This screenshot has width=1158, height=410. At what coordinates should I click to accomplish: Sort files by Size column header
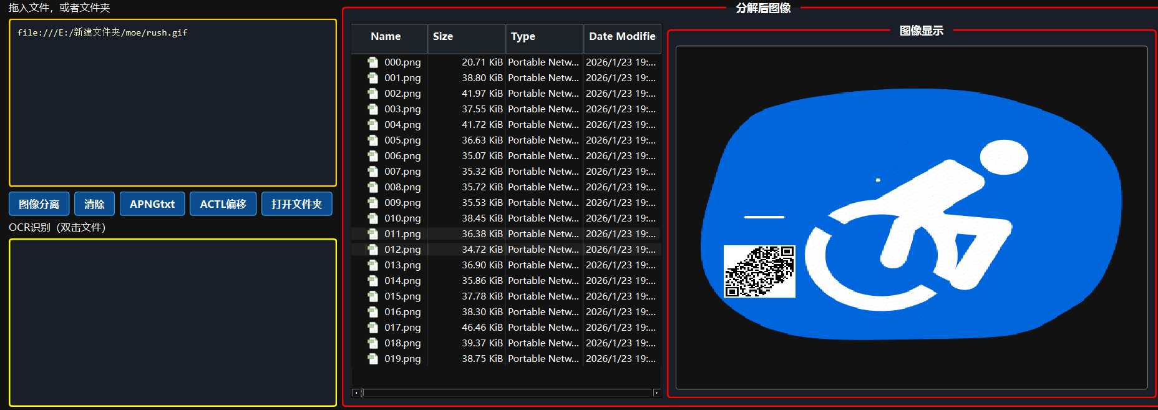pos(465,37)
